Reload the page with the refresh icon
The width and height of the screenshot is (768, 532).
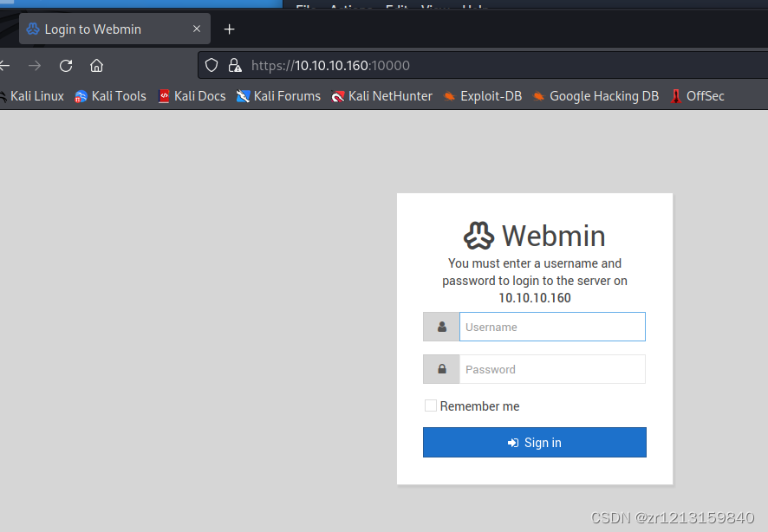click(x=66, y=66)
